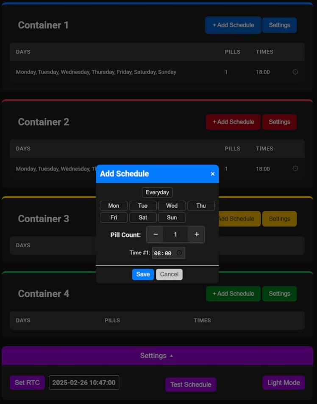Image resolution: width=317 pixels, height=404 pixels.
Task: Decrease pill count with minus button
Action: [x=156, y=235]
